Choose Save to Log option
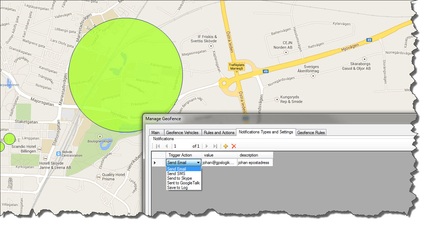The height and width of the screenshot is (225, 426). point(184,188)
